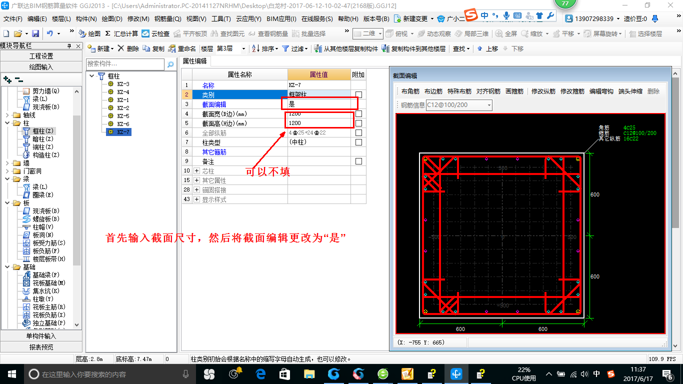Pin the 模块导航栏 navigation panel

tap(69, 46)
